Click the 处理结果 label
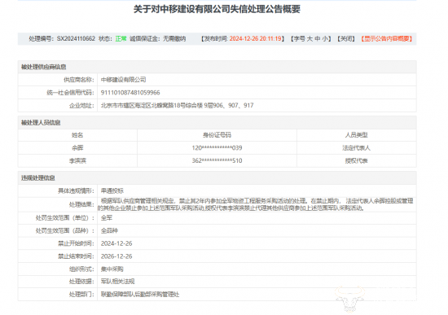 coord(81,204)
